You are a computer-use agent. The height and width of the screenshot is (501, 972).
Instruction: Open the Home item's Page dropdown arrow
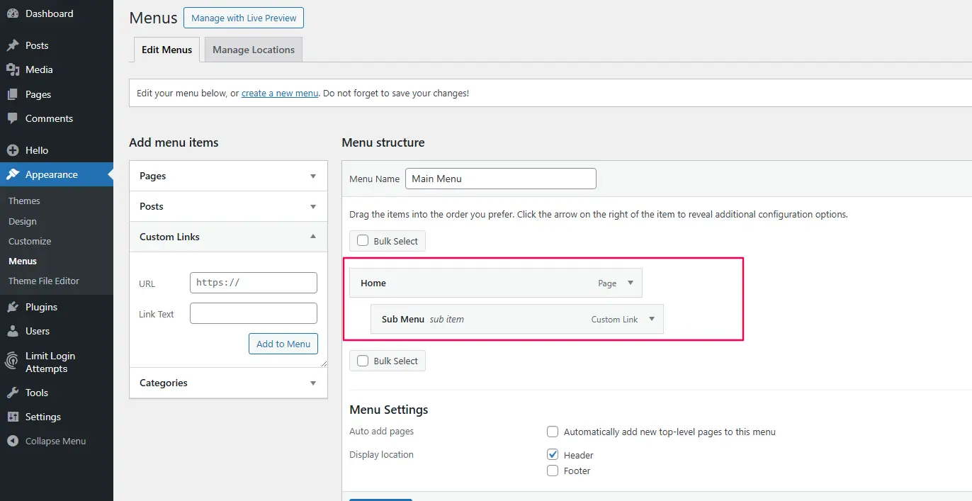point(630,282)
